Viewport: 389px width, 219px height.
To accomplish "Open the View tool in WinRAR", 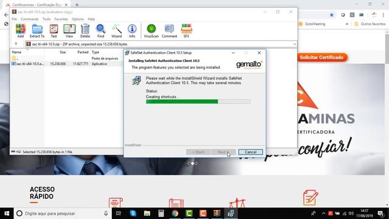I will point(69,31).
